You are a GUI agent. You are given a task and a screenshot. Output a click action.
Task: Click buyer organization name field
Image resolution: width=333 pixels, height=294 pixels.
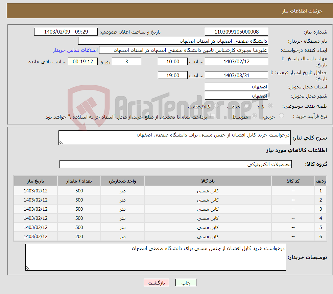[173, 41]
